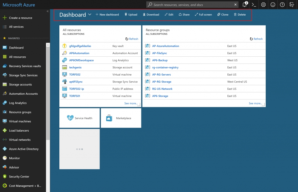Click the Cost Management + Billing icon
The image size is (298, 192).
(5, 186)
